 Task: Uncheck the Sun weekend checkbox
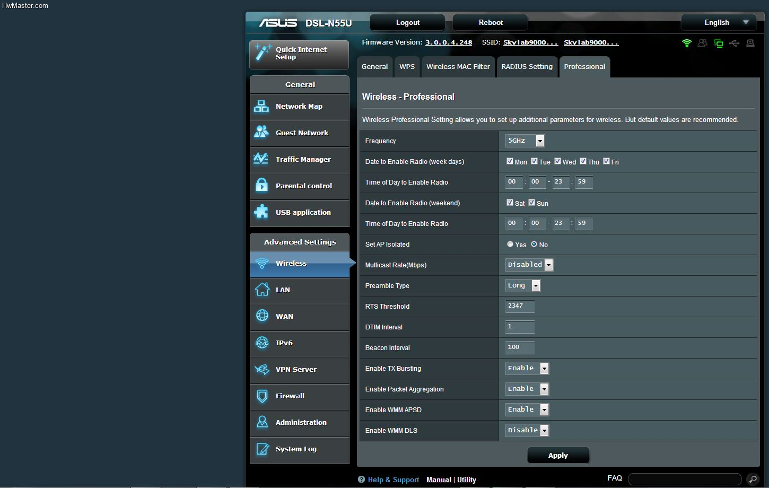pos(531,203)
